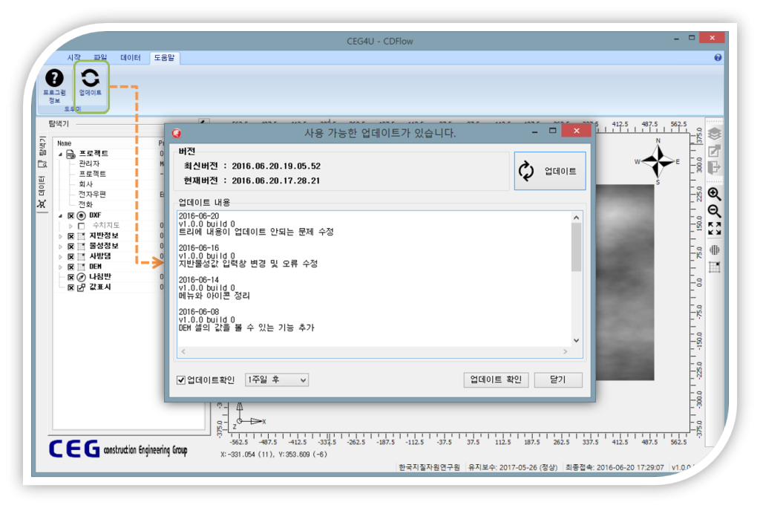
Task: Click the square grid cell icon
Action: (715, 267)
